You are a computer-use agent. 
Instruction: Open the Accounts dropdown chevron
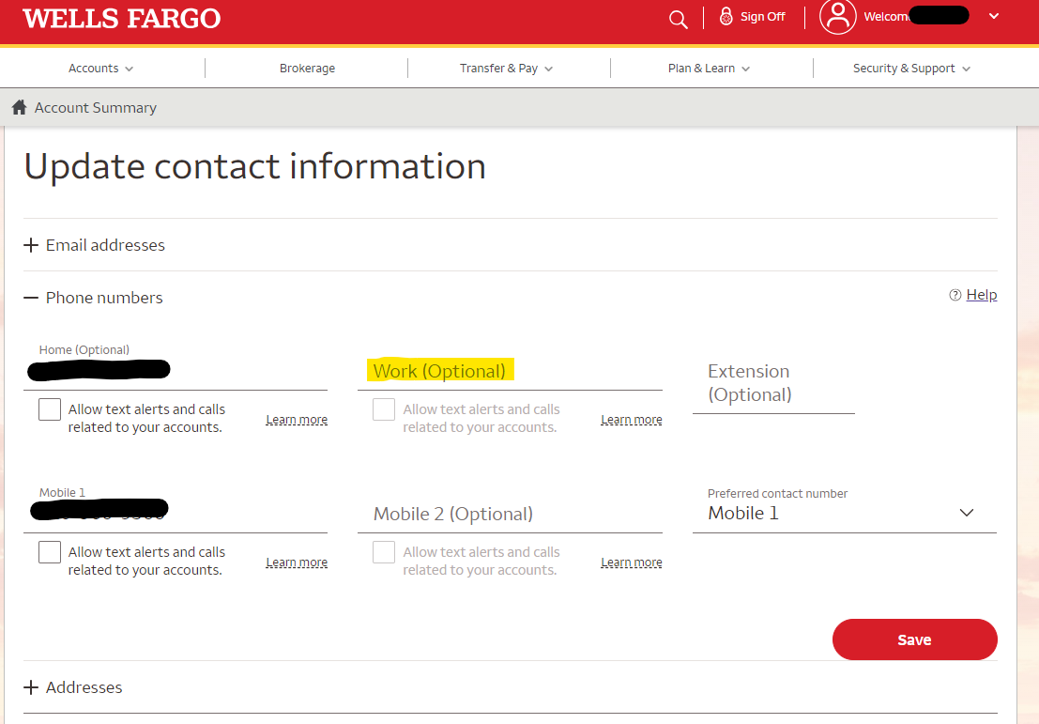129,68
